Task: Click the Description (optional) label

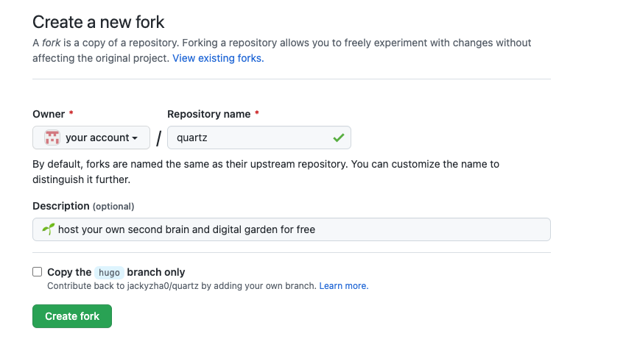Action: (x=83, y=206)
